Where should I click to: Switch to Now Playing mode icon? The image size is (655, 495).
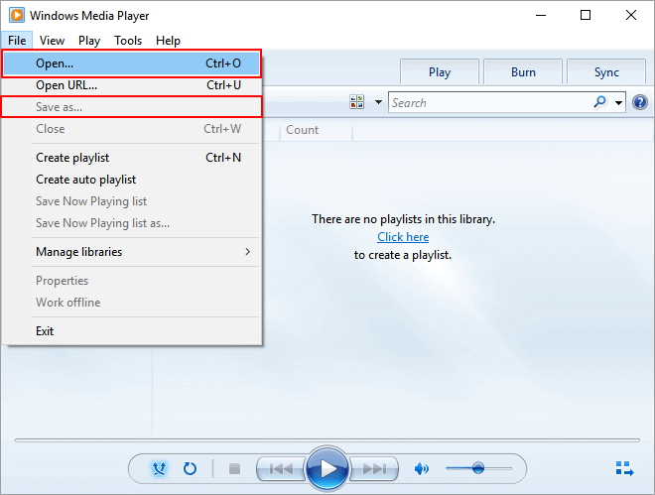click(625, 468)
